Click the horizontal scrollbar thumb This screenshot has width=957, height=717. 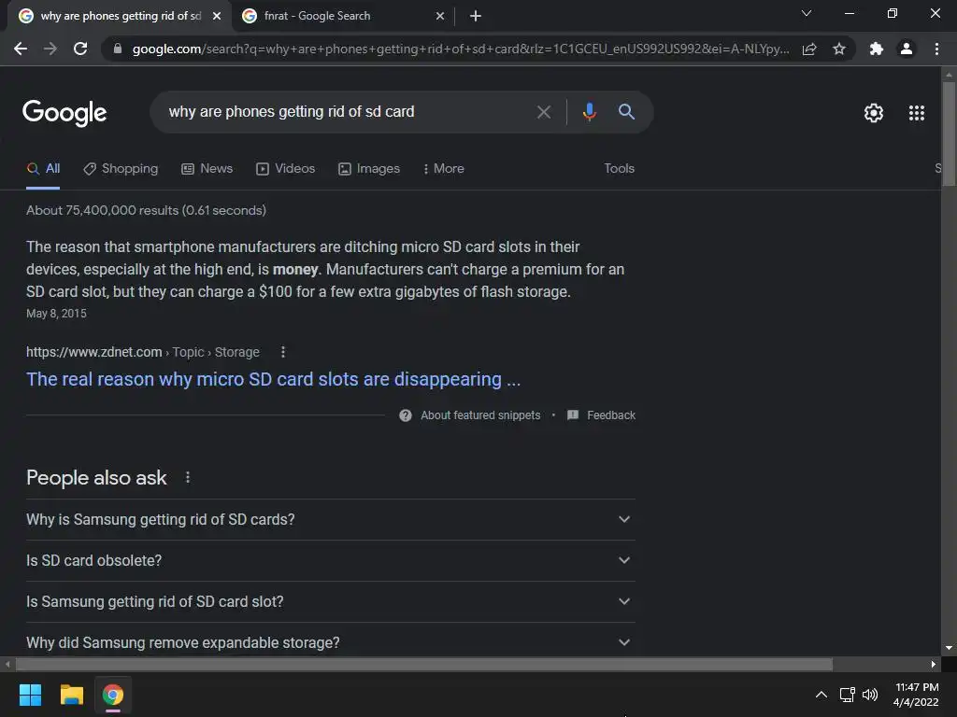pos(424,664)
